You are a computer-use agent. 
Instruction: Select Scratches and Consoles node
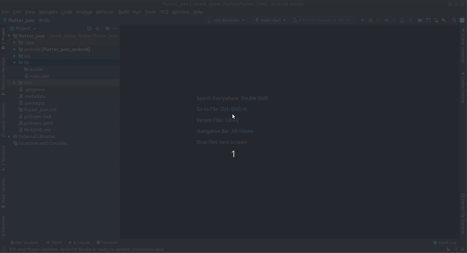click(x=43, y=143)
